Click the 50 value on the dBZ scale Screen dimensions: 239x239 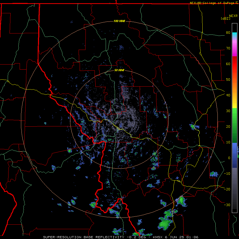pos(228,80)
